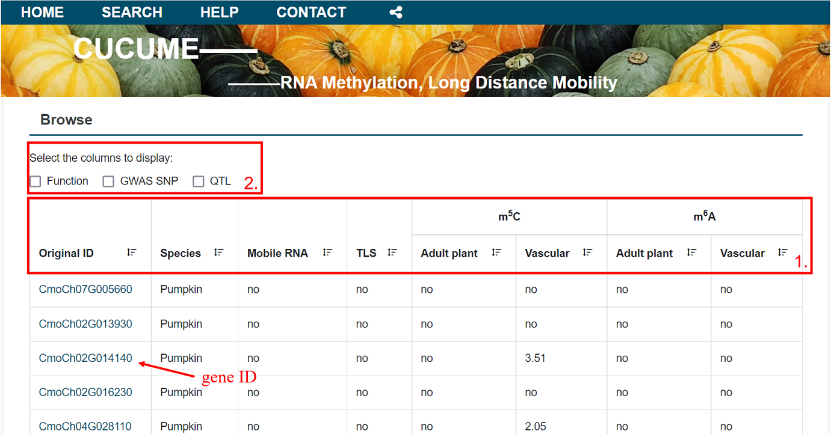Viewport: 831px width, 437px height.
Task: Check the QTL column checkbox
Action: coord(199,182)
